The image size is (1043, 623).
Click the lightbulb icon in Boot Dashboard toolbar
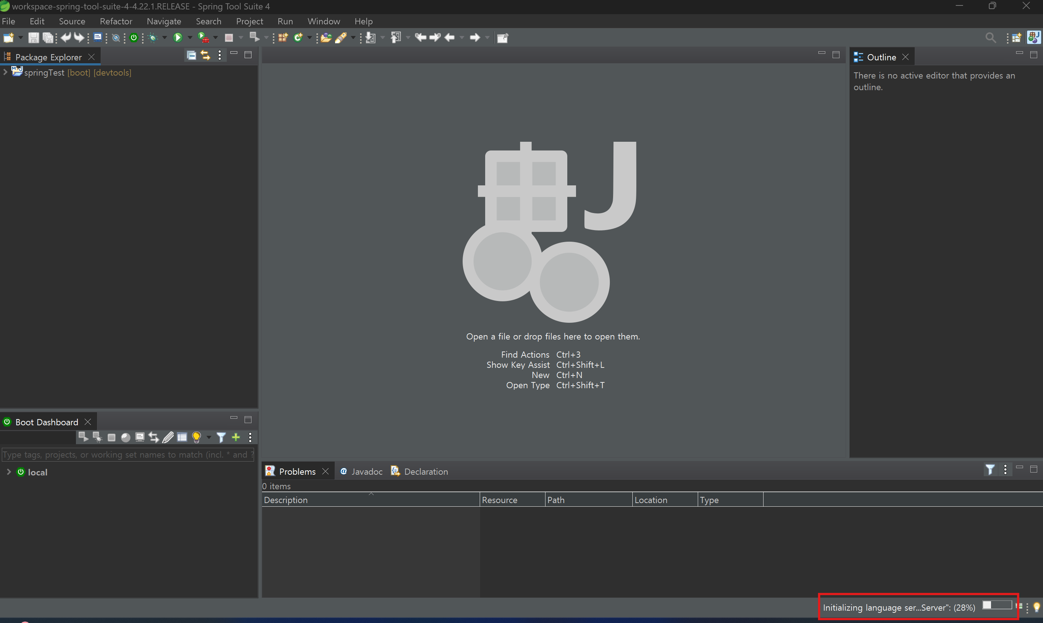point(196,437)
